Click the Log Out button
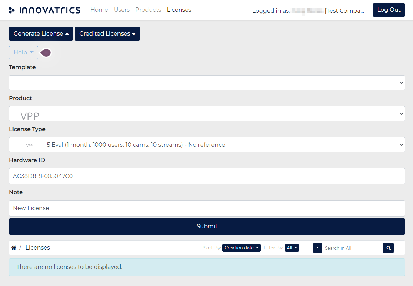This screenshot has height=286, width=413. coord(389,10)
